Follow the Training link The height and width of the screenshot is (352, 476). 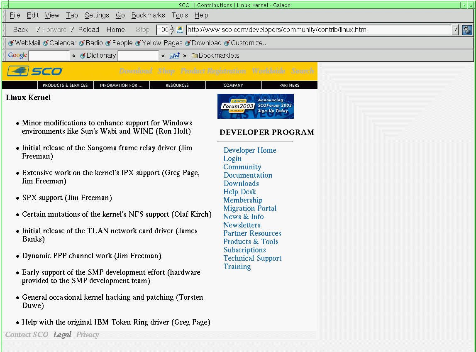tap(237, 266)
